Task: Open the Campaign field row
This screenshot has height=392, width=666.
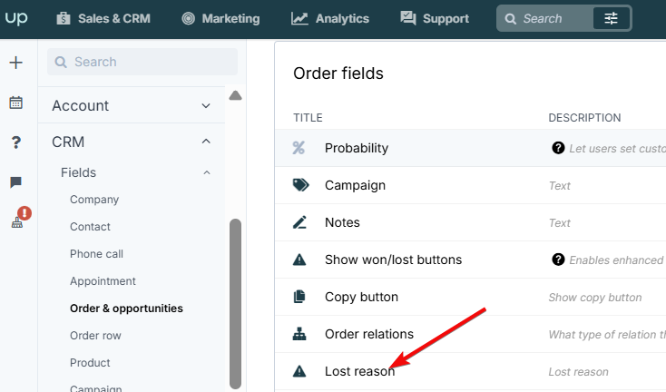Action: point(470,185)
